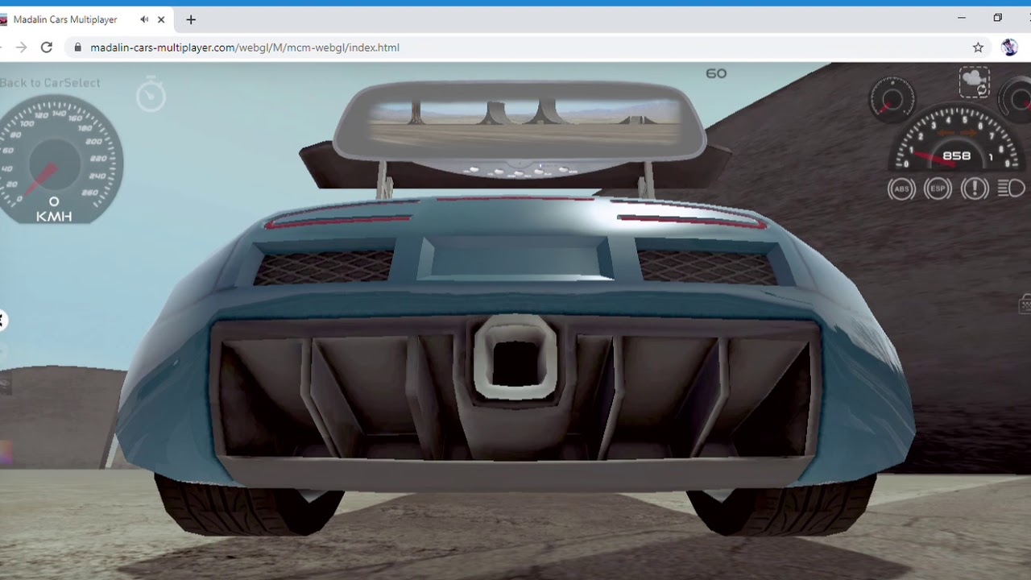Click the address bar URL

(245, 48)
